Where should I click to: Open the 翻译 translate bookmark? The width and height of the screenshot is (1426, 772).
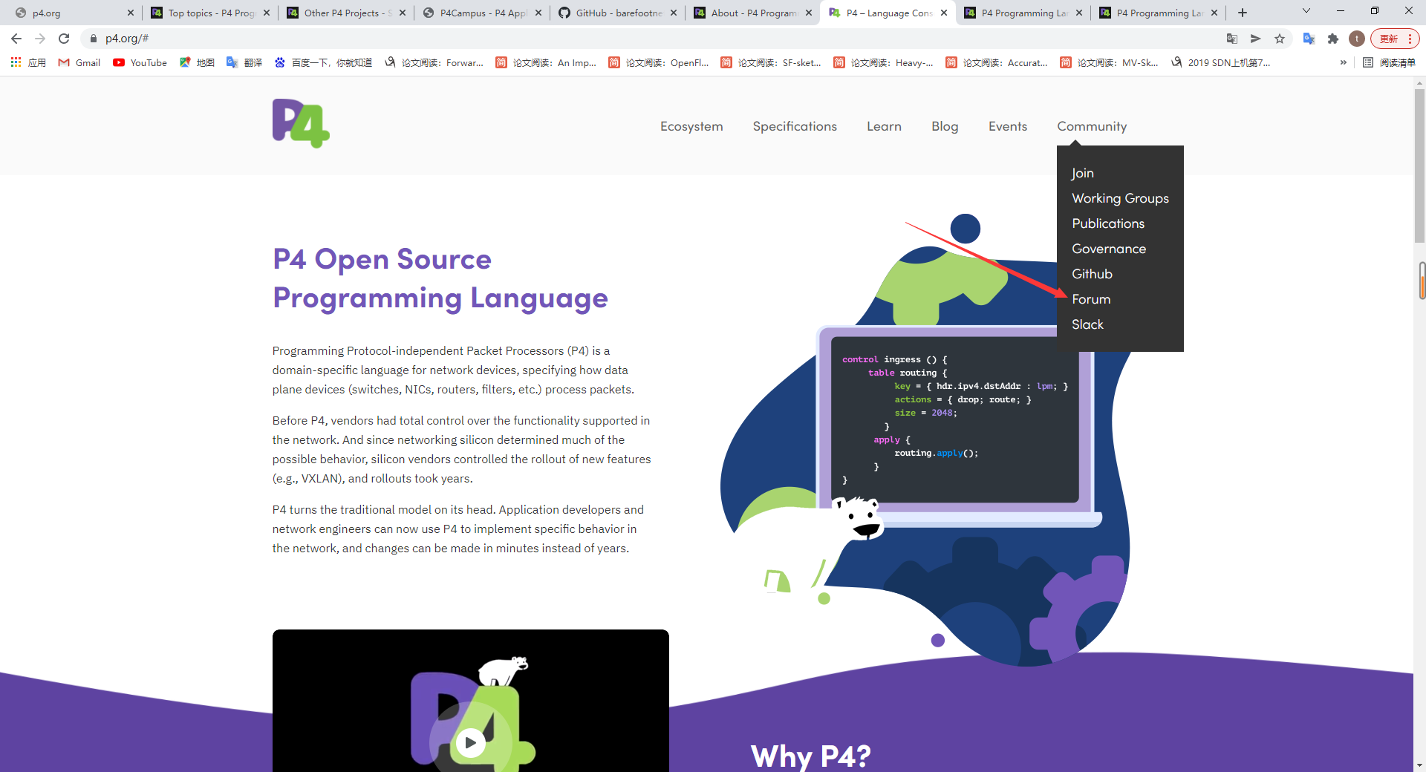(244, 62)
